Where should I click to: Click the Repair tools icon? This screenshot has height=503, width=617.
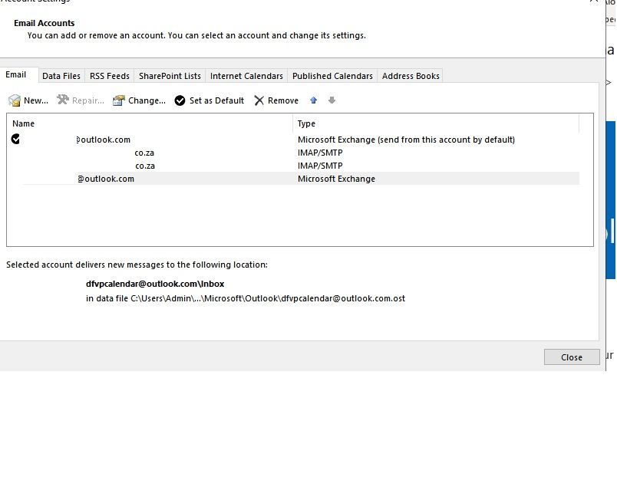click(x=63, y=100)
